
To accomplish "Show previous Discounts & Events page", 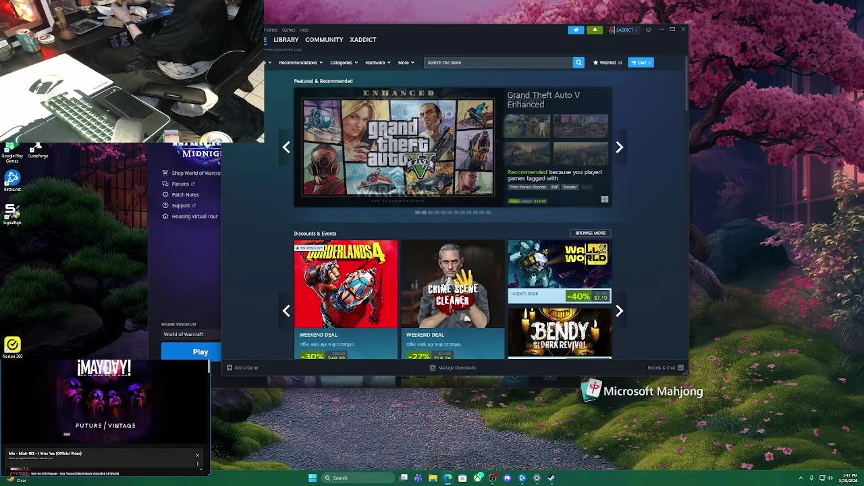I will [286, 310].
